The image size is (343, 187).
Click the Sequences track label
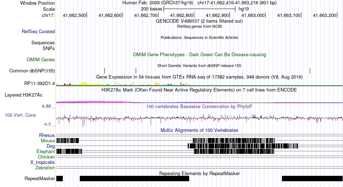43,43
